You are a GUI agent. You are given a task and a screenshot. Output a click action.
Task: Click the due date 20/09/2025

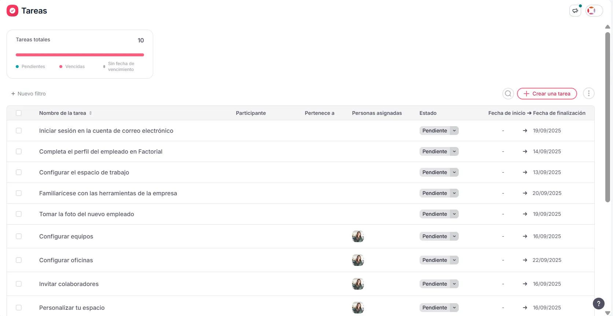[547, 193]
